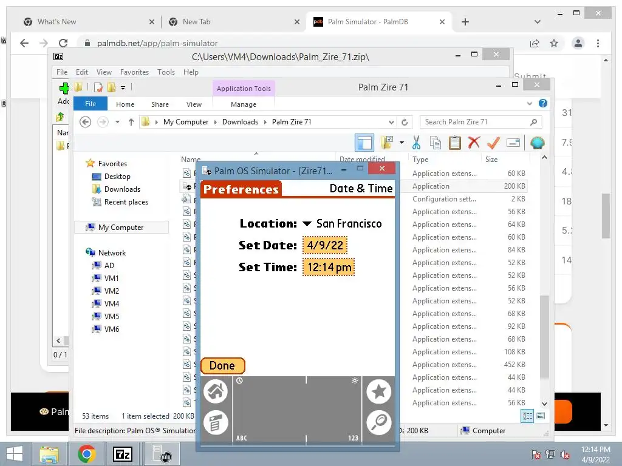
Task: Switch to large icons view in status bar
Action: [541, 416]
